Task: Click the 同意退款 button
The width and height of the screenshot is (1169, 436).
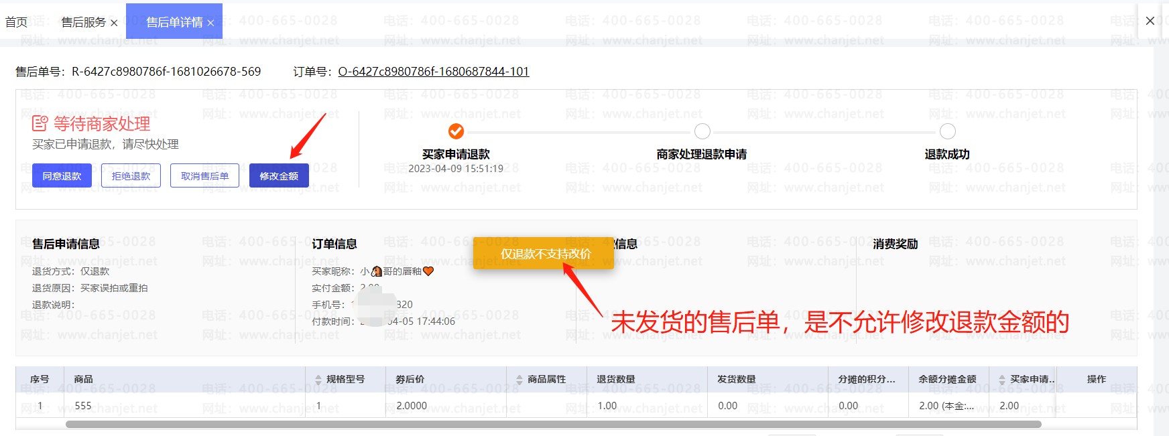Action: pyautogui.click(x=62, y=175)
